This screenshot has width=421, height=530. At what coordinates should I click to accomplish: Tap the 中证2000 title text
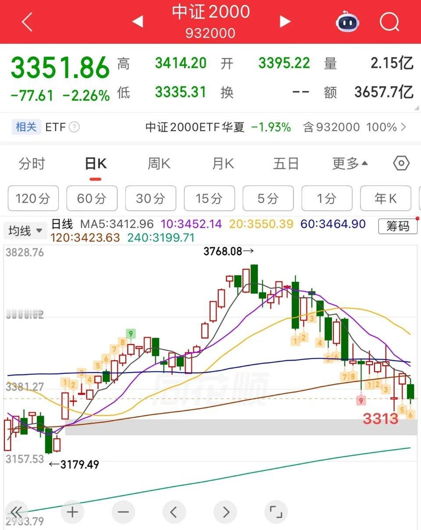click(x=211, y=12)
